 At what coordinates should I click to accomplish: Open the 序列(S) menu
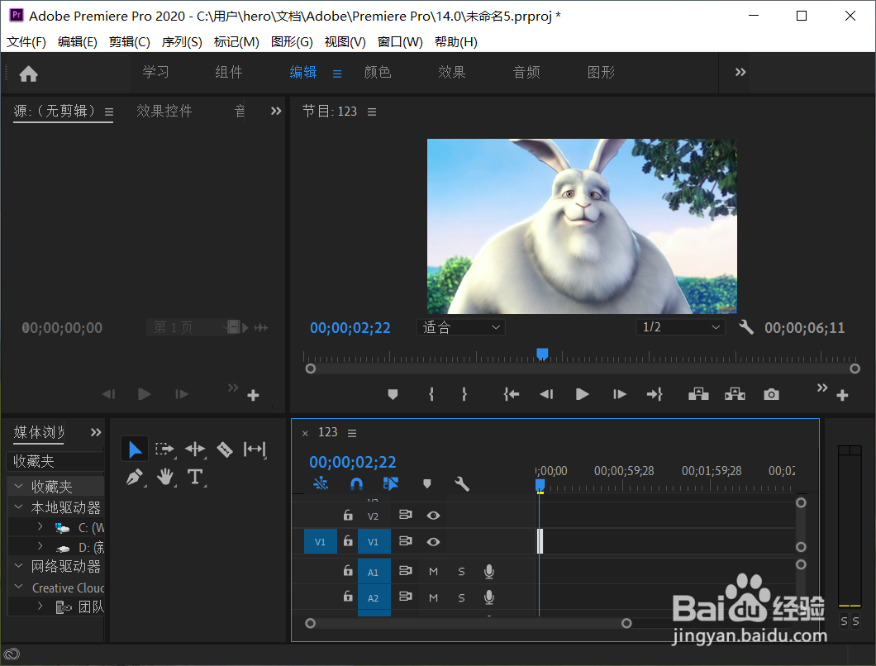182,42
